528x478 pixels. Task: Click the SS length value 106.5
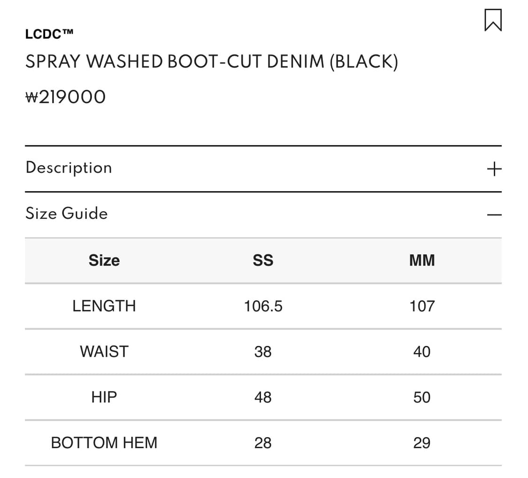coord(263,306)
